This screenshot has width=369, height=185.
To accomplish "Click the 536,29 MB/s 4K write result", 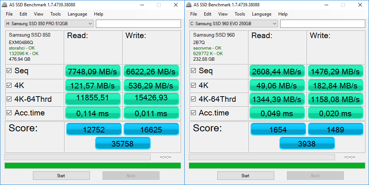I will click(x=151, y=86).
